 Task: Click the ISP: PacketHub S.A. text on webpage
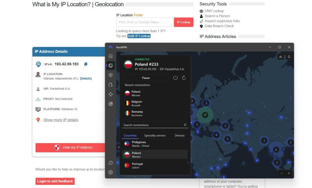coord(57,89)
